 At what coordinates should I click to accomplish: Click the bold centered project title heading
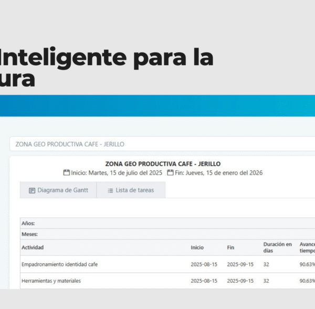pos(163,164)
